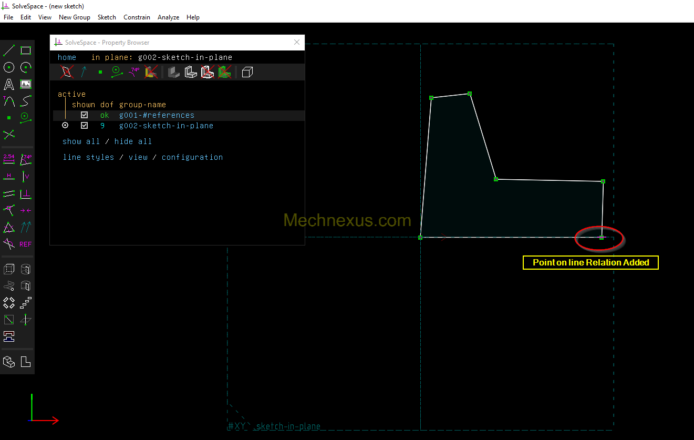
Task: Toggle the REF reference dimension tool
Action: [x=26, y=244]
